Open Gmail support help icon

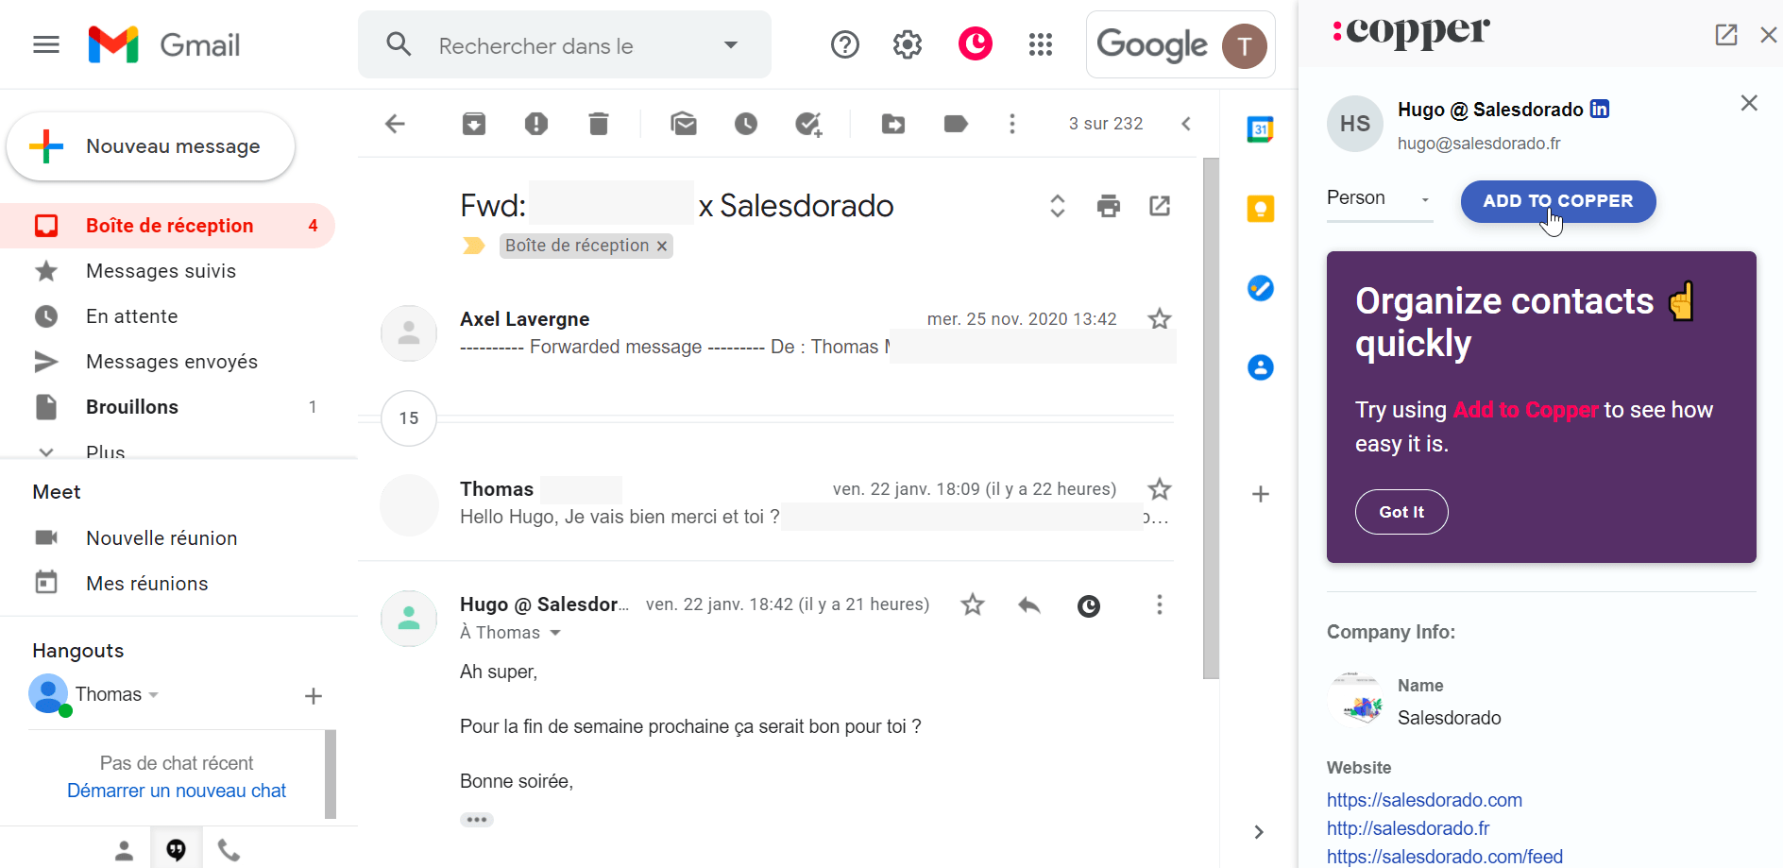pyautogui.click(x=844, y=44)
